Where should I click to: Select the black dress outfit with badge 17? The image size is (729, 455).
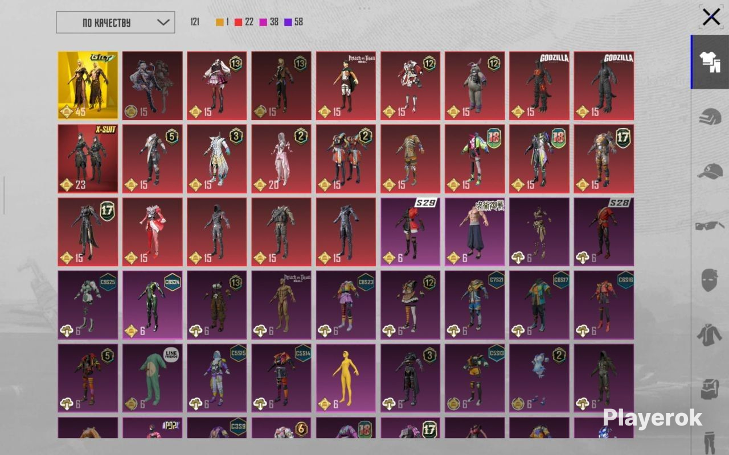(88, 231)
